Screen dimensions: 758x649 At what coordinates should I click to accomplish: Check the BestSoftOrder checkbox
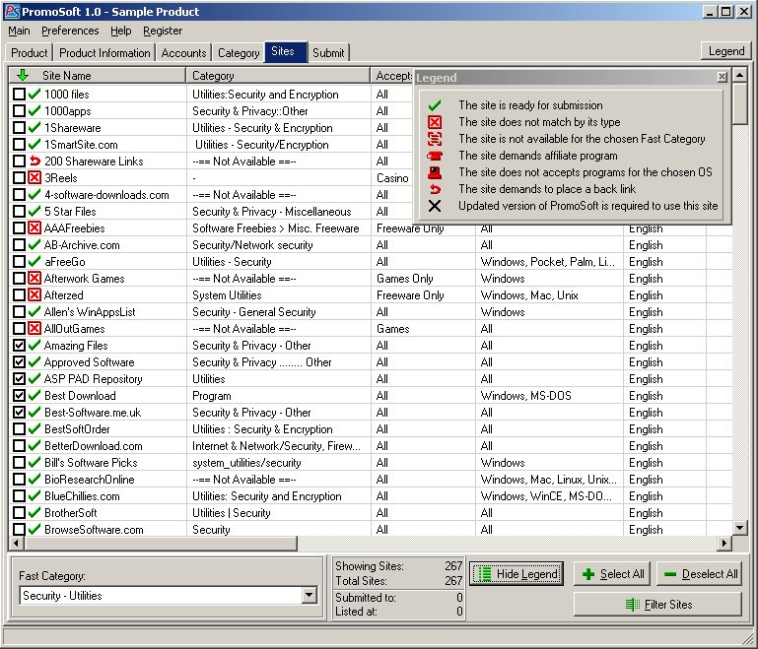[x=19, y=428]
